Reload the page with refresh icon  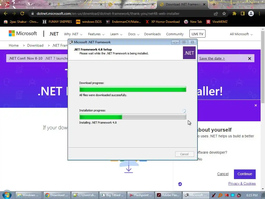click(x=22, y=13)
